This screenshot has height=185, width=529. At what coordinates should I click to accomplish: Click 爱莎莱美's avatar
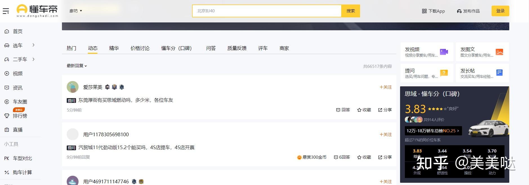click(73, 87)
